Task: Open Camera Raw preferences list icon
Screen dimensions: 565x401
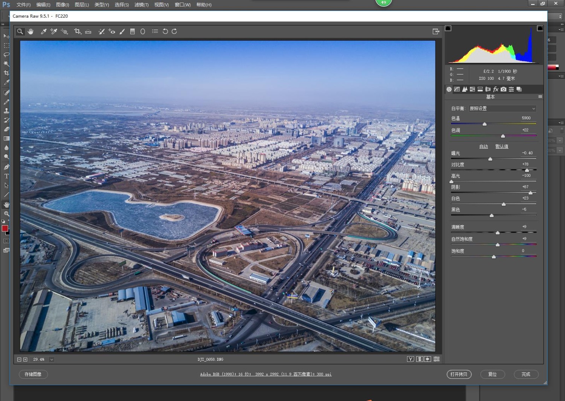Action: pos(155,31)
